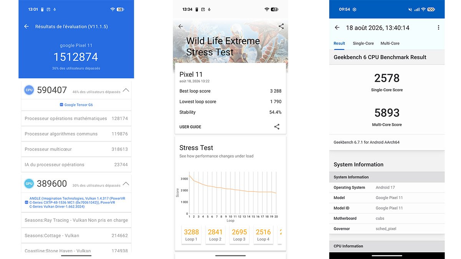This screenshot has width=461, height=259.
Task: Open the ANGLE PowerVR GPU details link
Action: tap(76, 203)
